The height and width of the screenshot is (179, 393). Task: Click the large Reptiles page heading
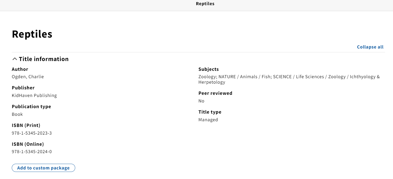[32, 34]
